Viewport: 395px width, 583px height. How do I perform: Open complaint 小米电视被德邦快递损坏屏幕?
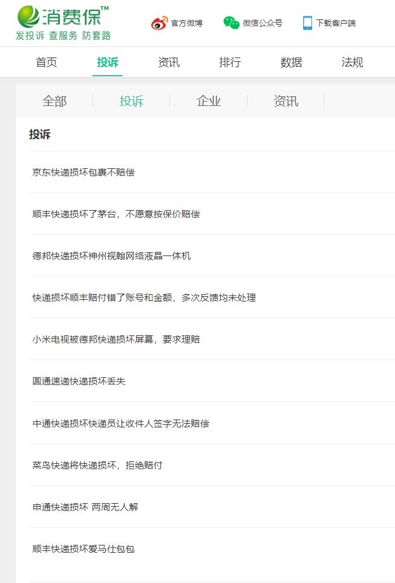116,339
